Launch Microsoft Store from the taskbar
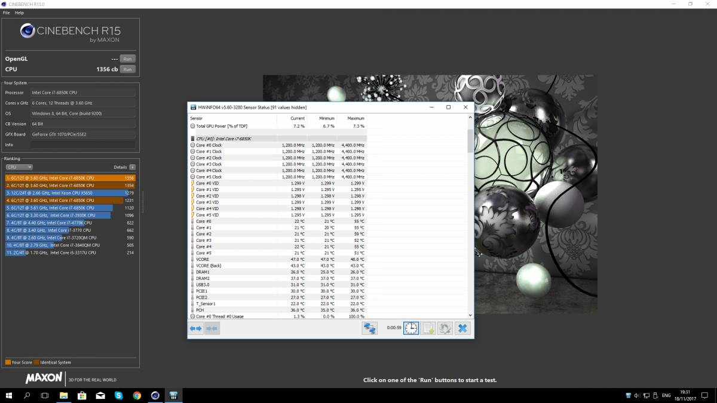Viewport: 717px width, 403px height. pos(82,395)
